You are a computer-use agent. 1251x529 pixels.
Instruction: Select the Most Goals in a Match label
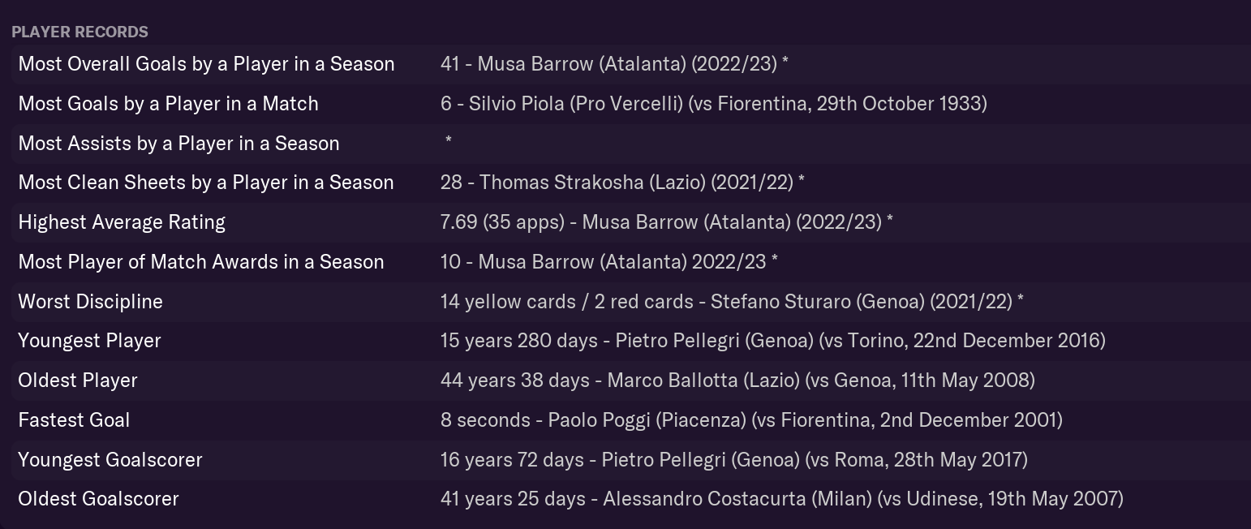(x=168, y=104)
